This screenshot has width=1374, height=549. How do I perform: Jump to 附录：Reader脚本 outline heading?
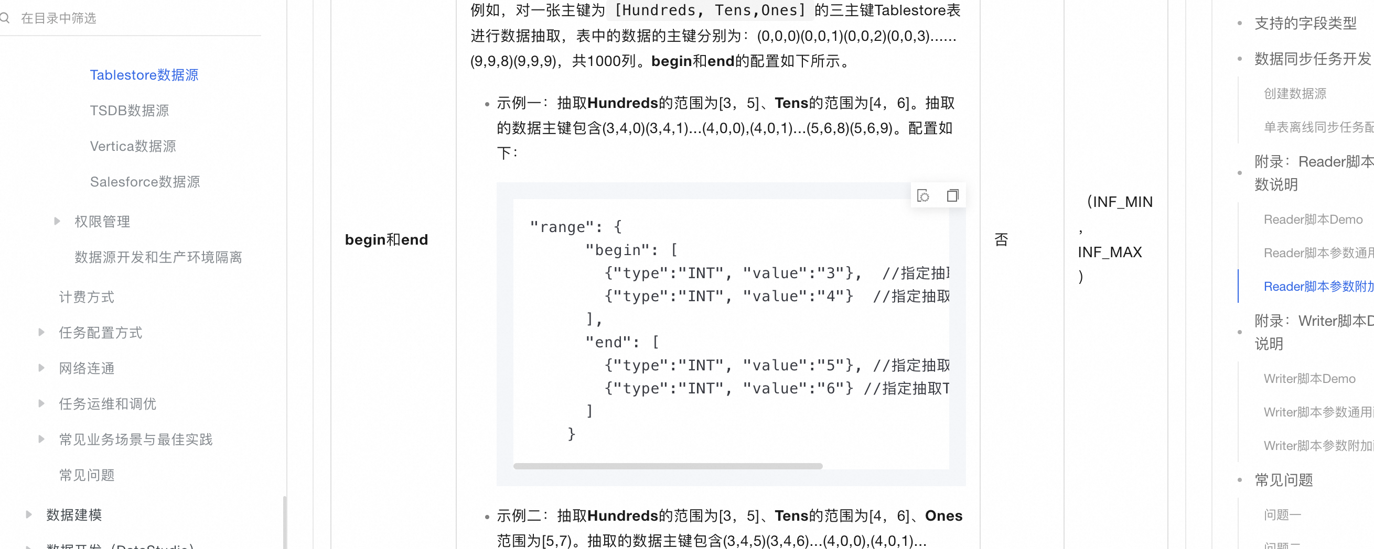[1314, 173]
